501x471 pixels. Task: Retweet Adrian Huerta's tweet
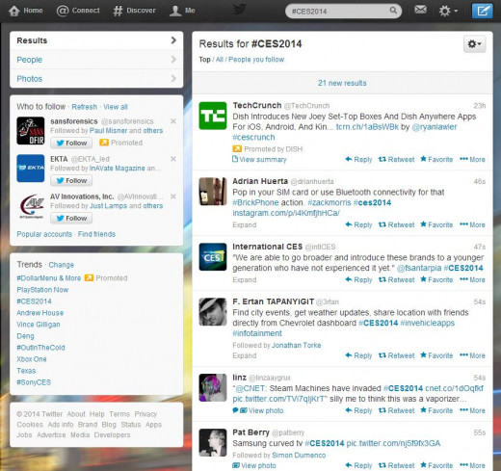pyautogui.click(x=396, y=224)
